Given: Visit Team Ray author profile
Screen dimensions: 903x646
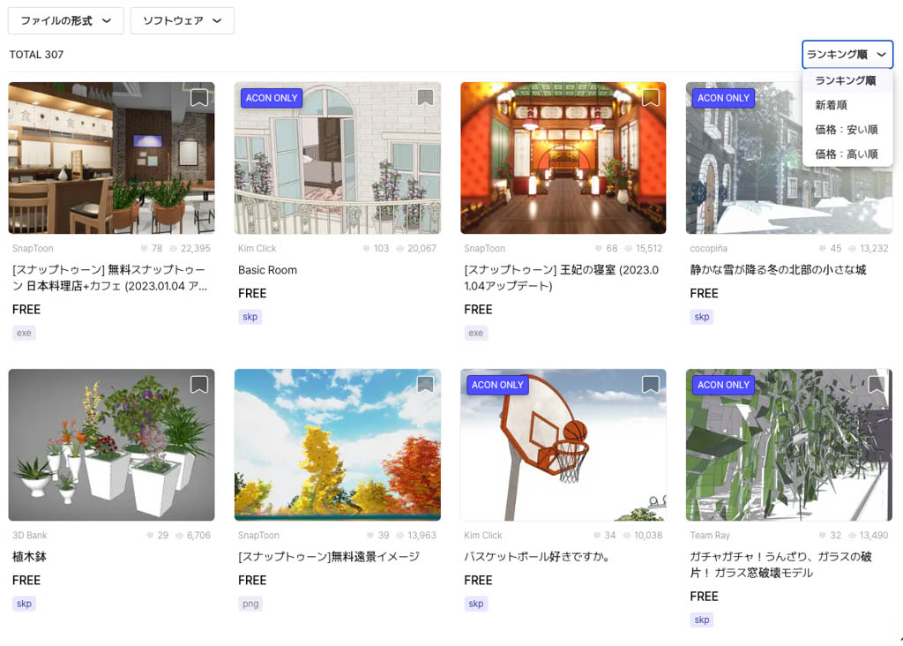Looking at the screenshot, I should pyautogui.click(x=710, y=536).
